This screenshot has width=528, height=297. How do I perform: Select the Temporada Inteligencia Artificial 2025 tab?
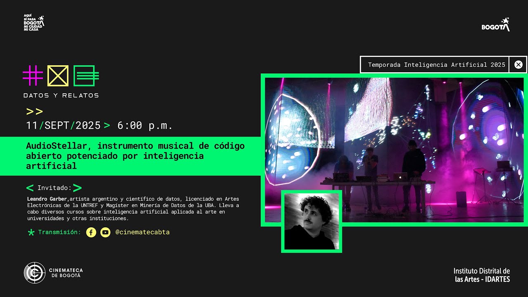(x=436, y=65)
